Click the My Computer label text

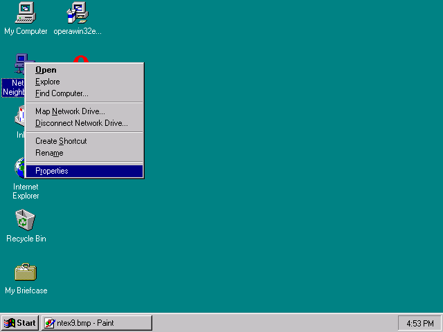tap(26, 31)
